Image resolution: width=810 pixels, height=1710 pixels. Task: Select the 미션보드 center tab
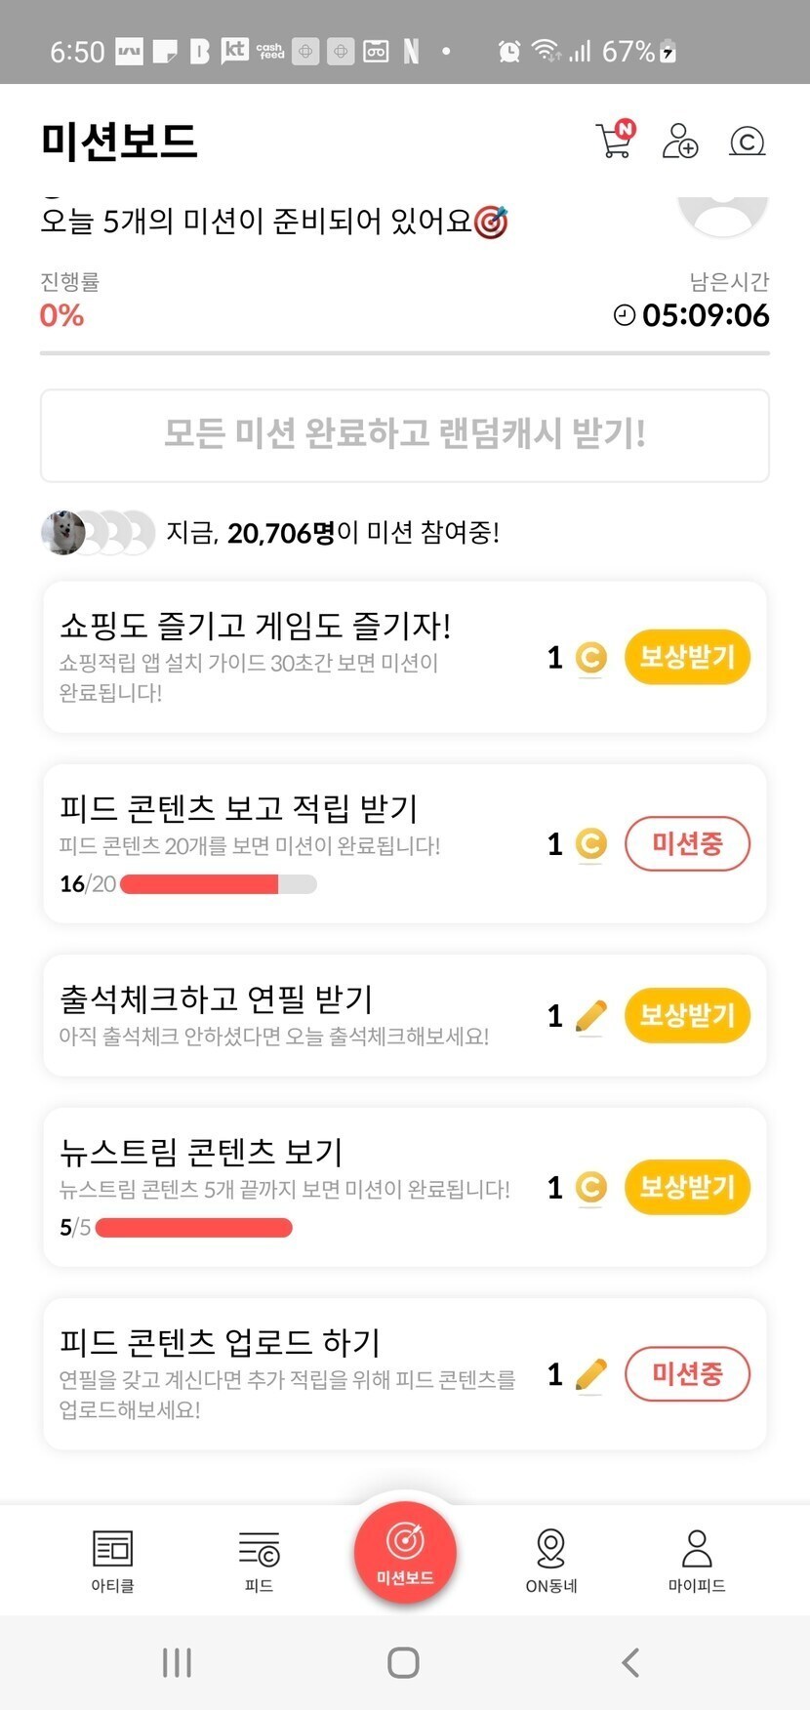405,1552
